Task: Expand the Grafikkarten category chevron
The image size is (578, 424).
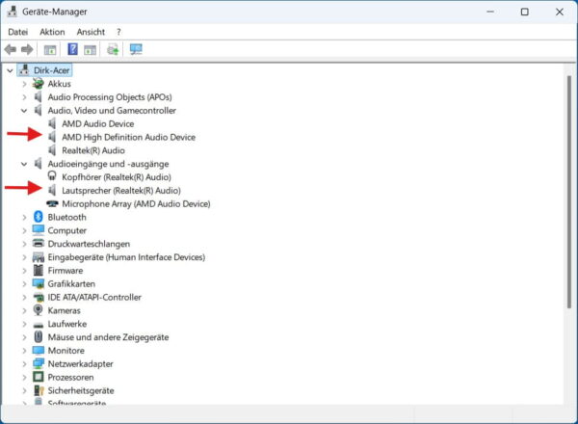Action: point(24,284)
